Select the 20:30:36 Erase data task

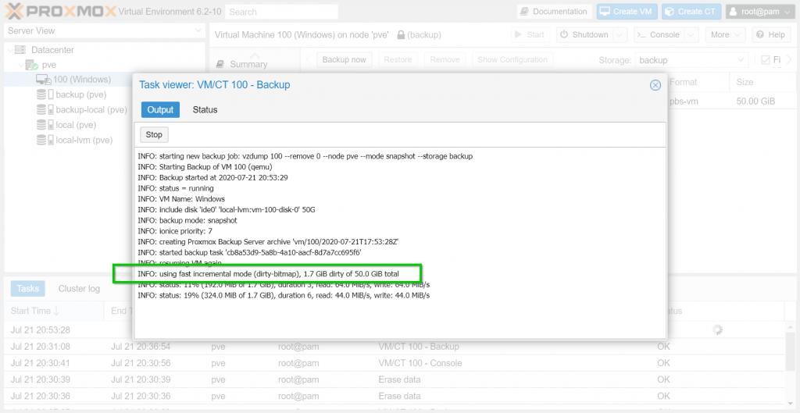click(x=395, y=396)
